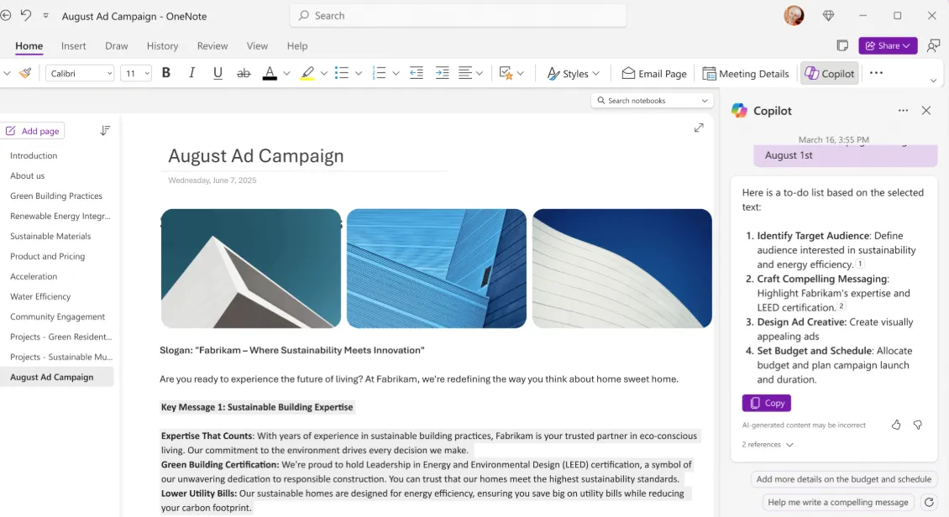Expand the page with the full-screen arrow icon

699,128
